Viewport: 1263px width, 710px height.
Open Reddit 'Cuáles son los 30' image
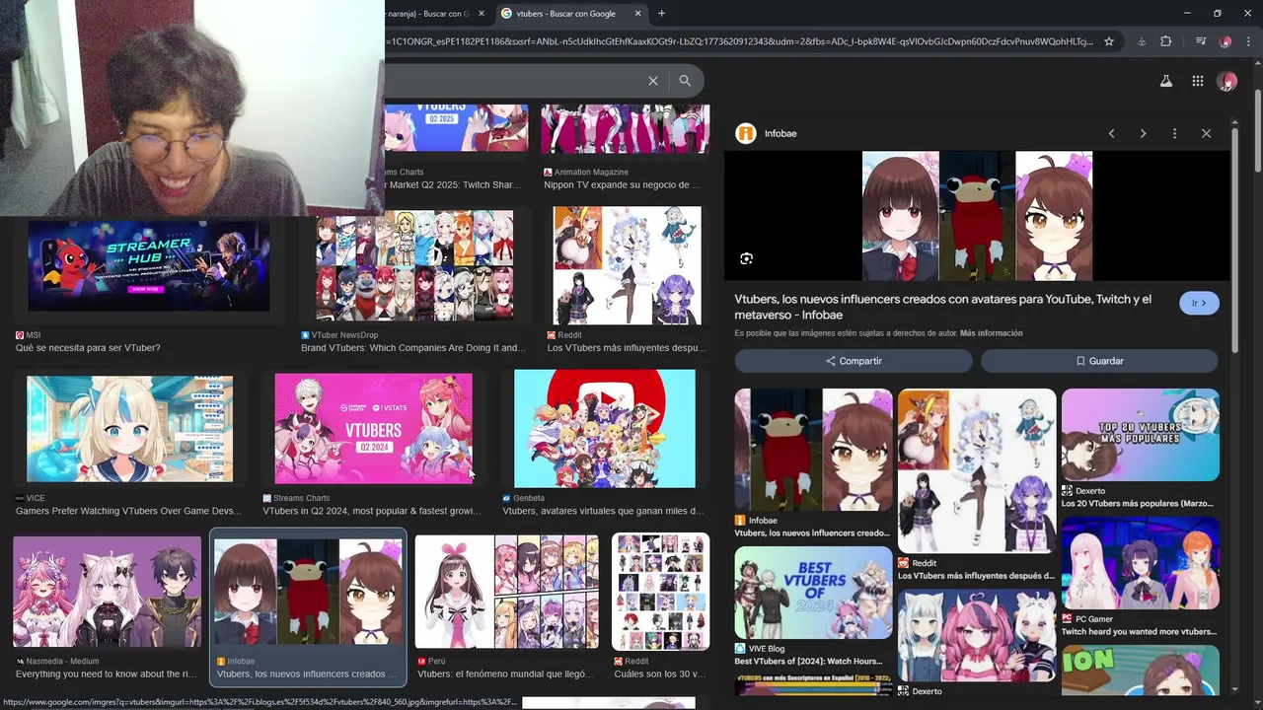660,592
